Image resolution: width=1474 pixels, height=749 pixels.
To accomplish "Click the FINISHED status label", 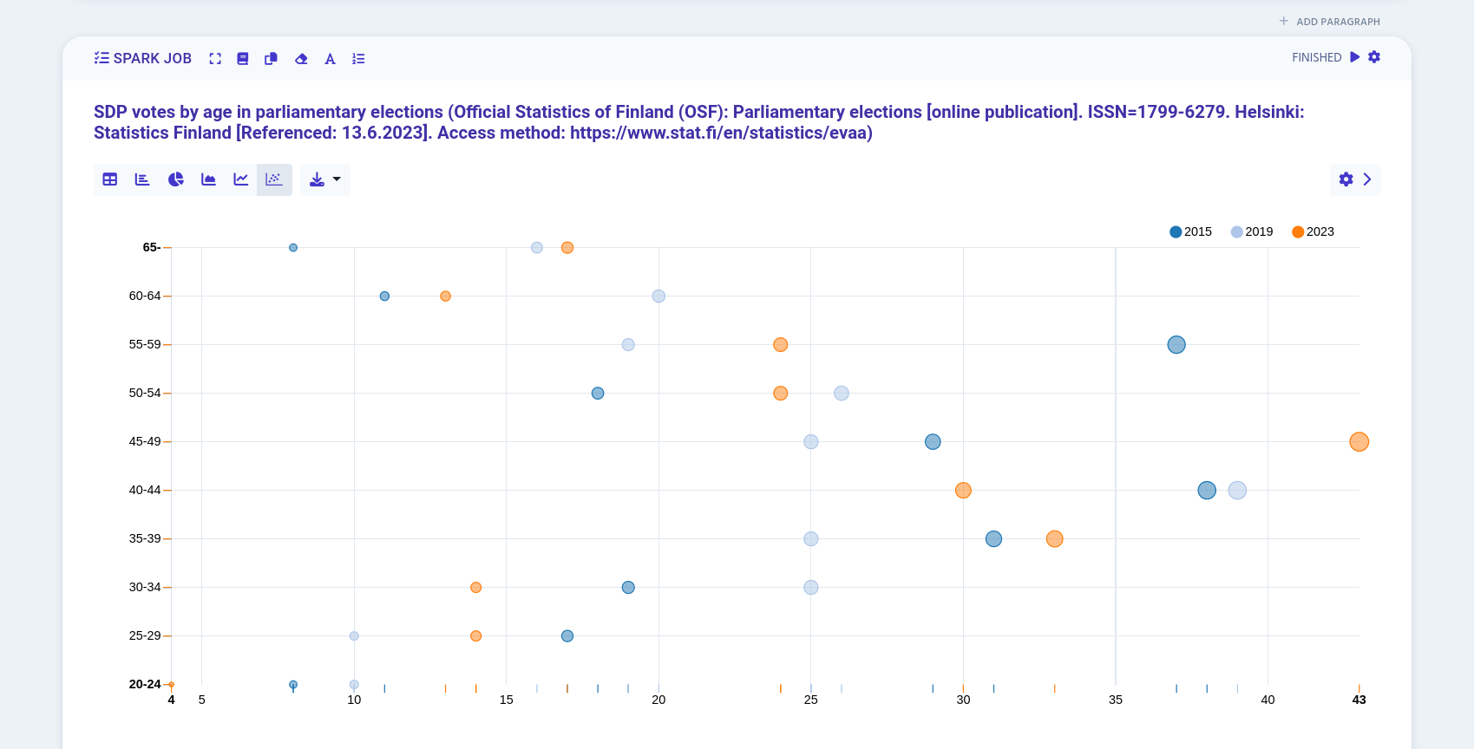I will click(x=1316, y=57).
